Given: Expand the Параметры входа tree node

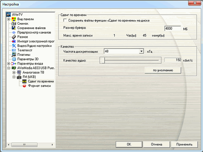Looking at the screenshot, I should pos(8,64).
